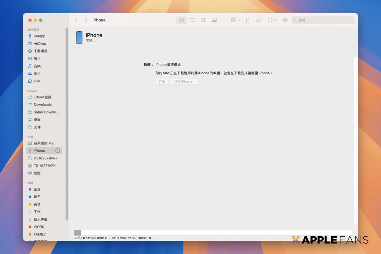Switch to list view
Screen dimensions: 381x254
[x=192, y=20]
